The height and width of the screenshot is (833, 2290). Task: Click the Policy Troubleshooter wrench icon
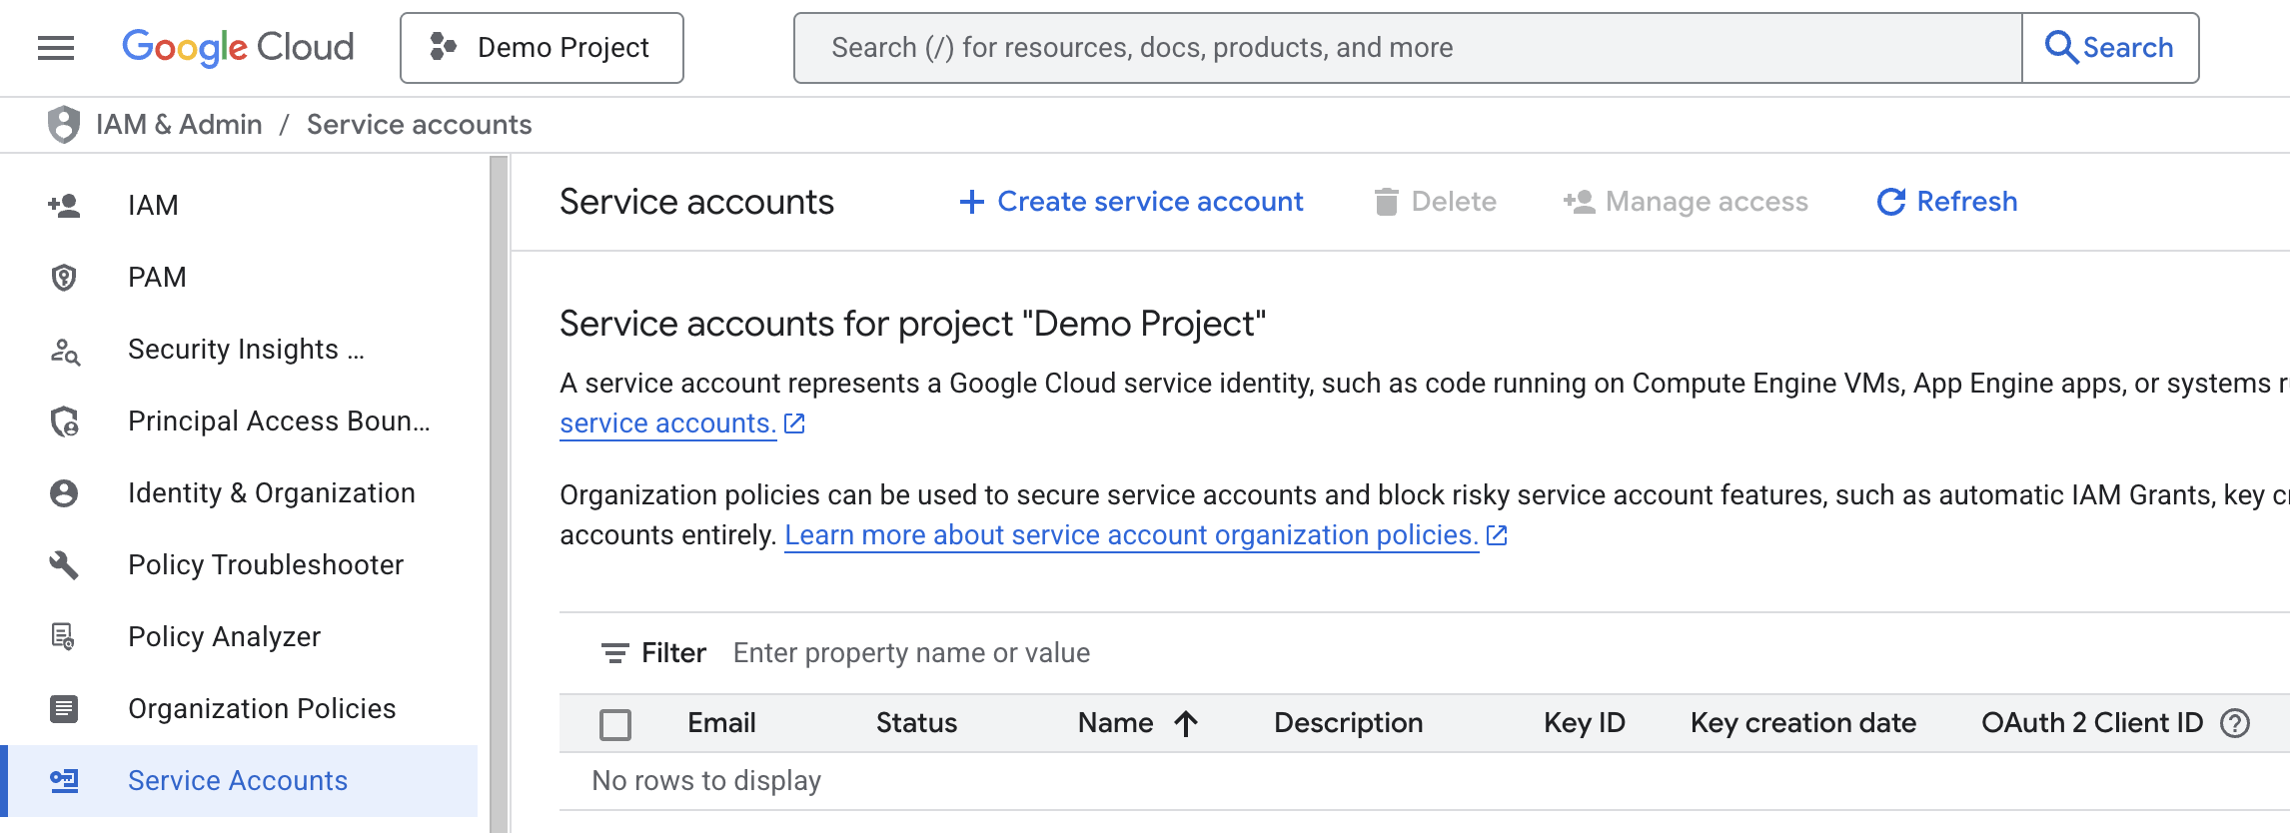[x=64, y=564]
